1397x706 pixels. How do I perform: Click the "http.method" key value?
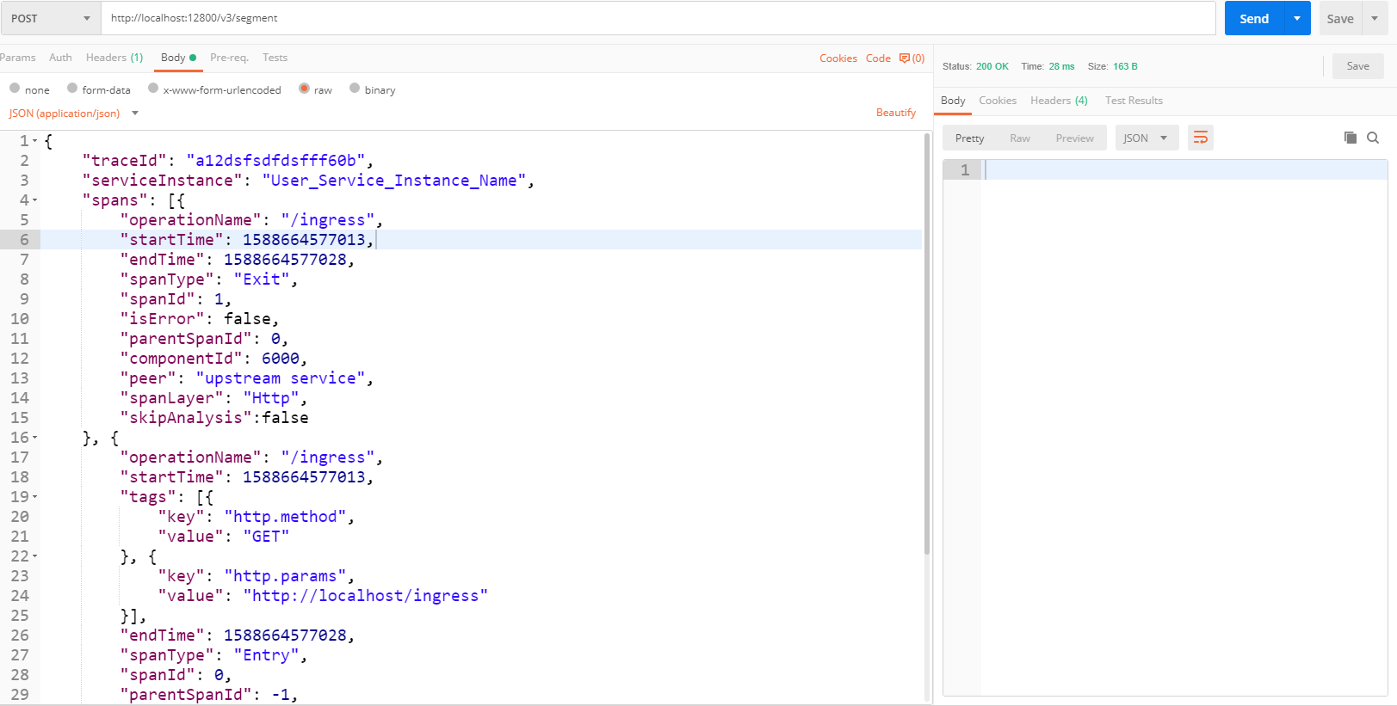(x=286, y=517)
